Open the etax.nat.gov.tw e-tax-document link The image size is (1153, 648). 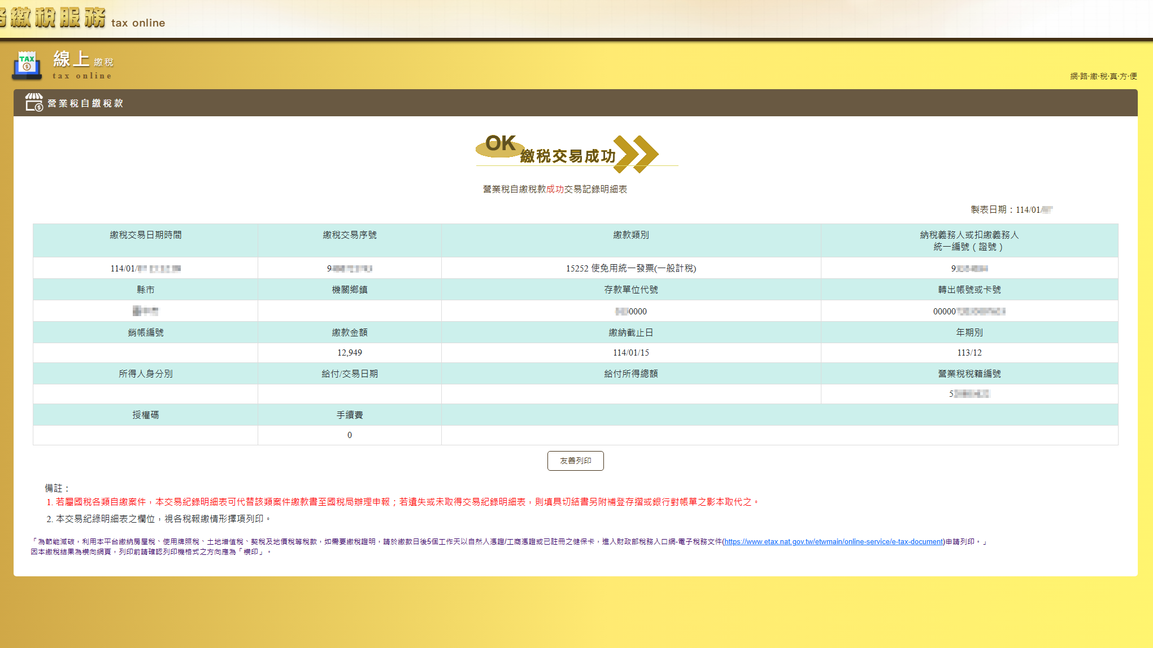click(833, 542)
